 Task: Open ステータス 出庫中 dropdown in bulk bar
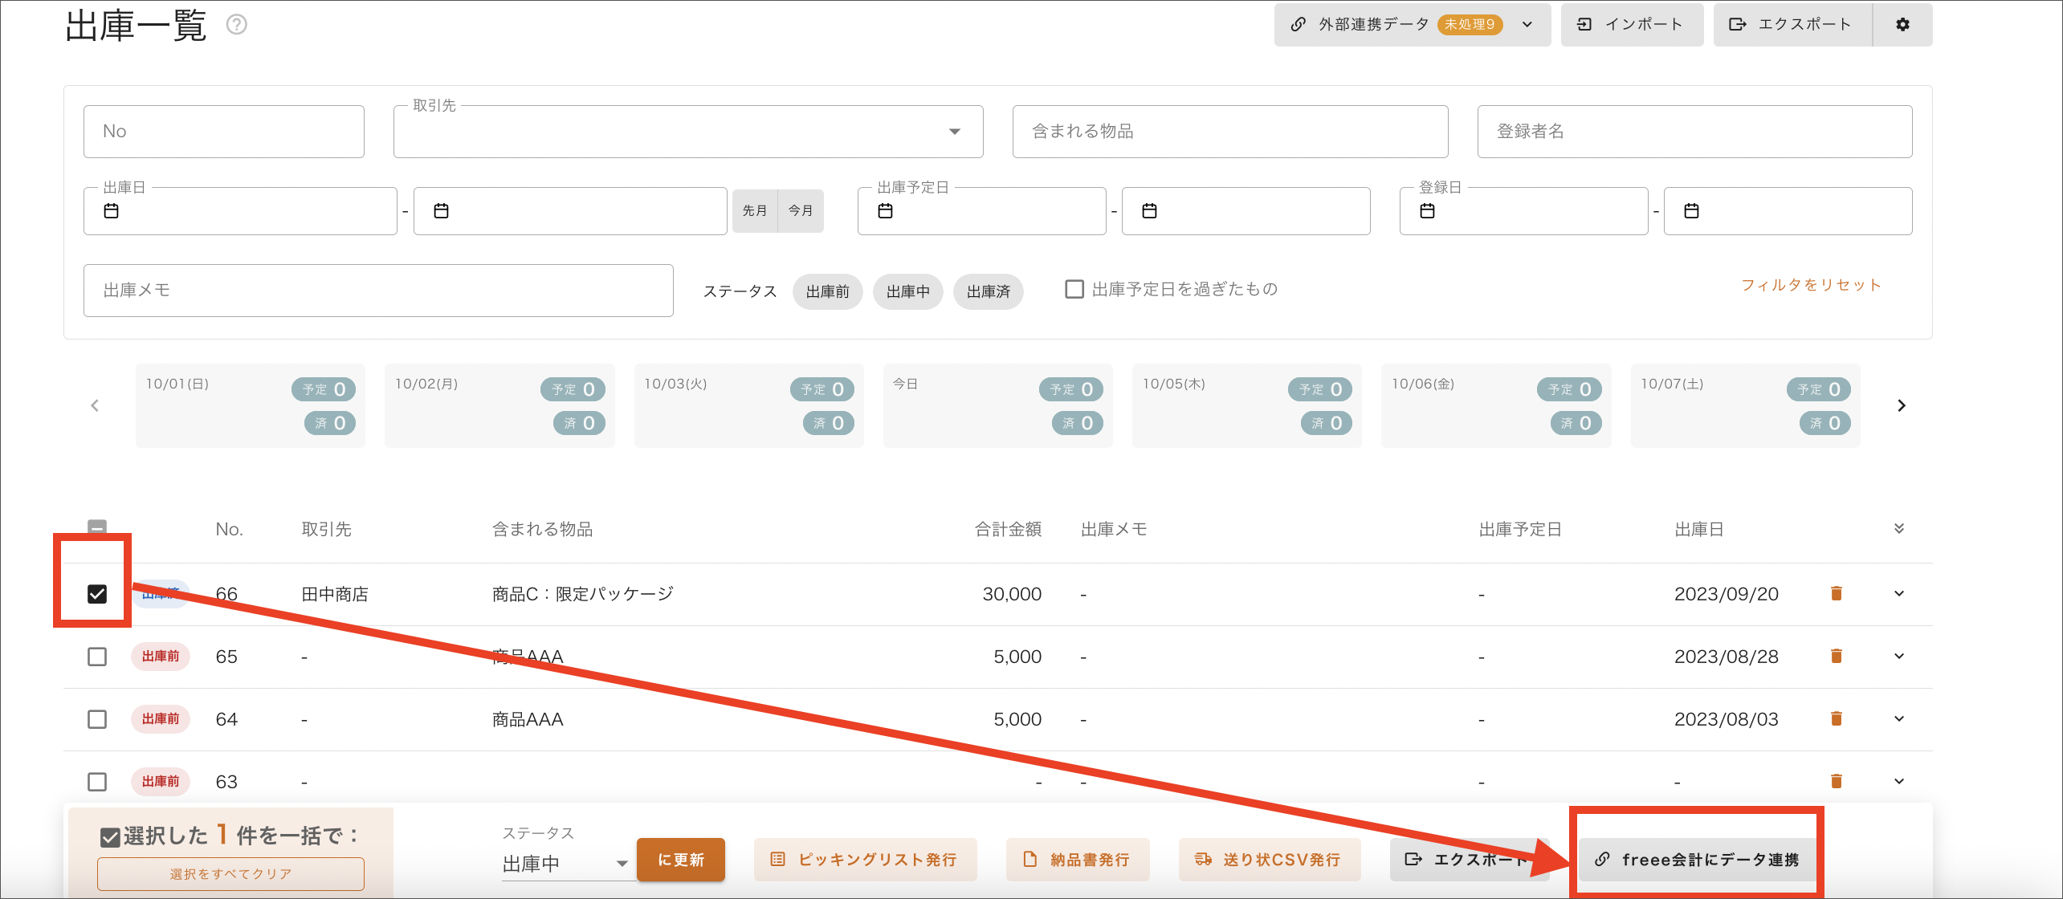pos(566,864)
